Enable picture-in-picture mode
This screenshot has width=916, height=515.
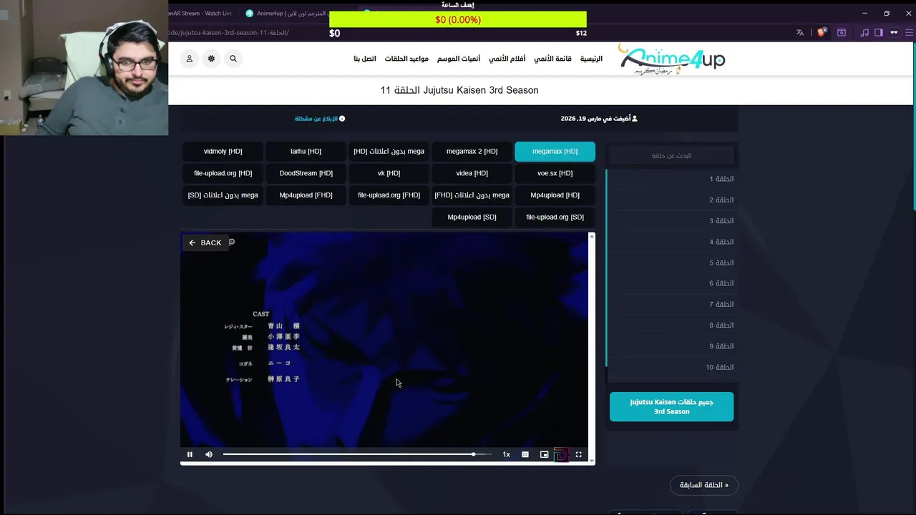pos(545,454)
